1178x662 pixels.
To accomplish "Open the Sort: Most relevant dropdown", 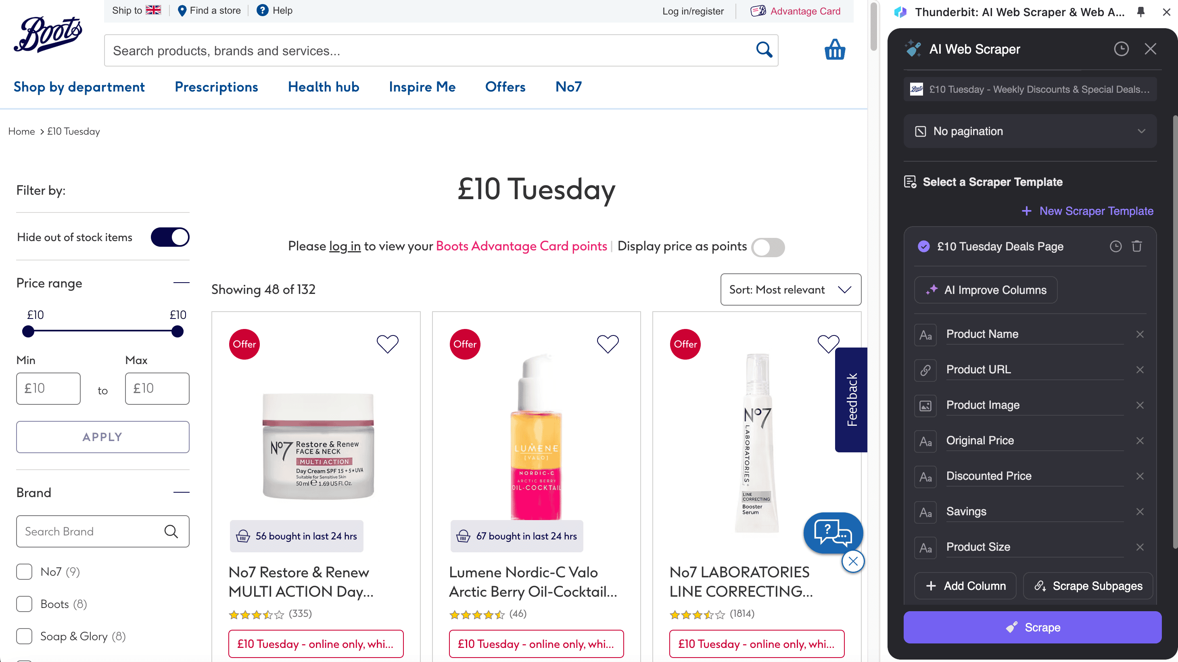I will pos(791,289).
